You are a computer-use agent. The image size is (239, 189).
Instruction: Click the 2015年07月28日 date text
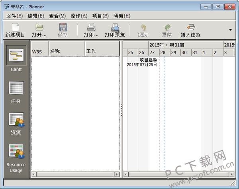tap(142, 65)
